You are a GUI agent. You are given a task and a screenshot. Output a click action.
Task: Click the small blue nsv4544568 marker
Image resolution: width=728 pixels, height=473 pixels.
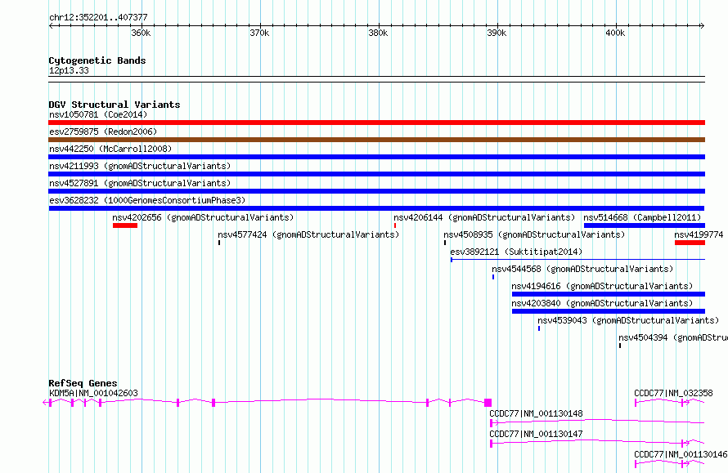(493, 277)
